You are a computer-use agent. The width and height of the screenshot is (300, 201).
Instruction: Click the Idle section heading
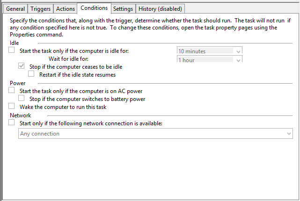(x=14, y=43)
